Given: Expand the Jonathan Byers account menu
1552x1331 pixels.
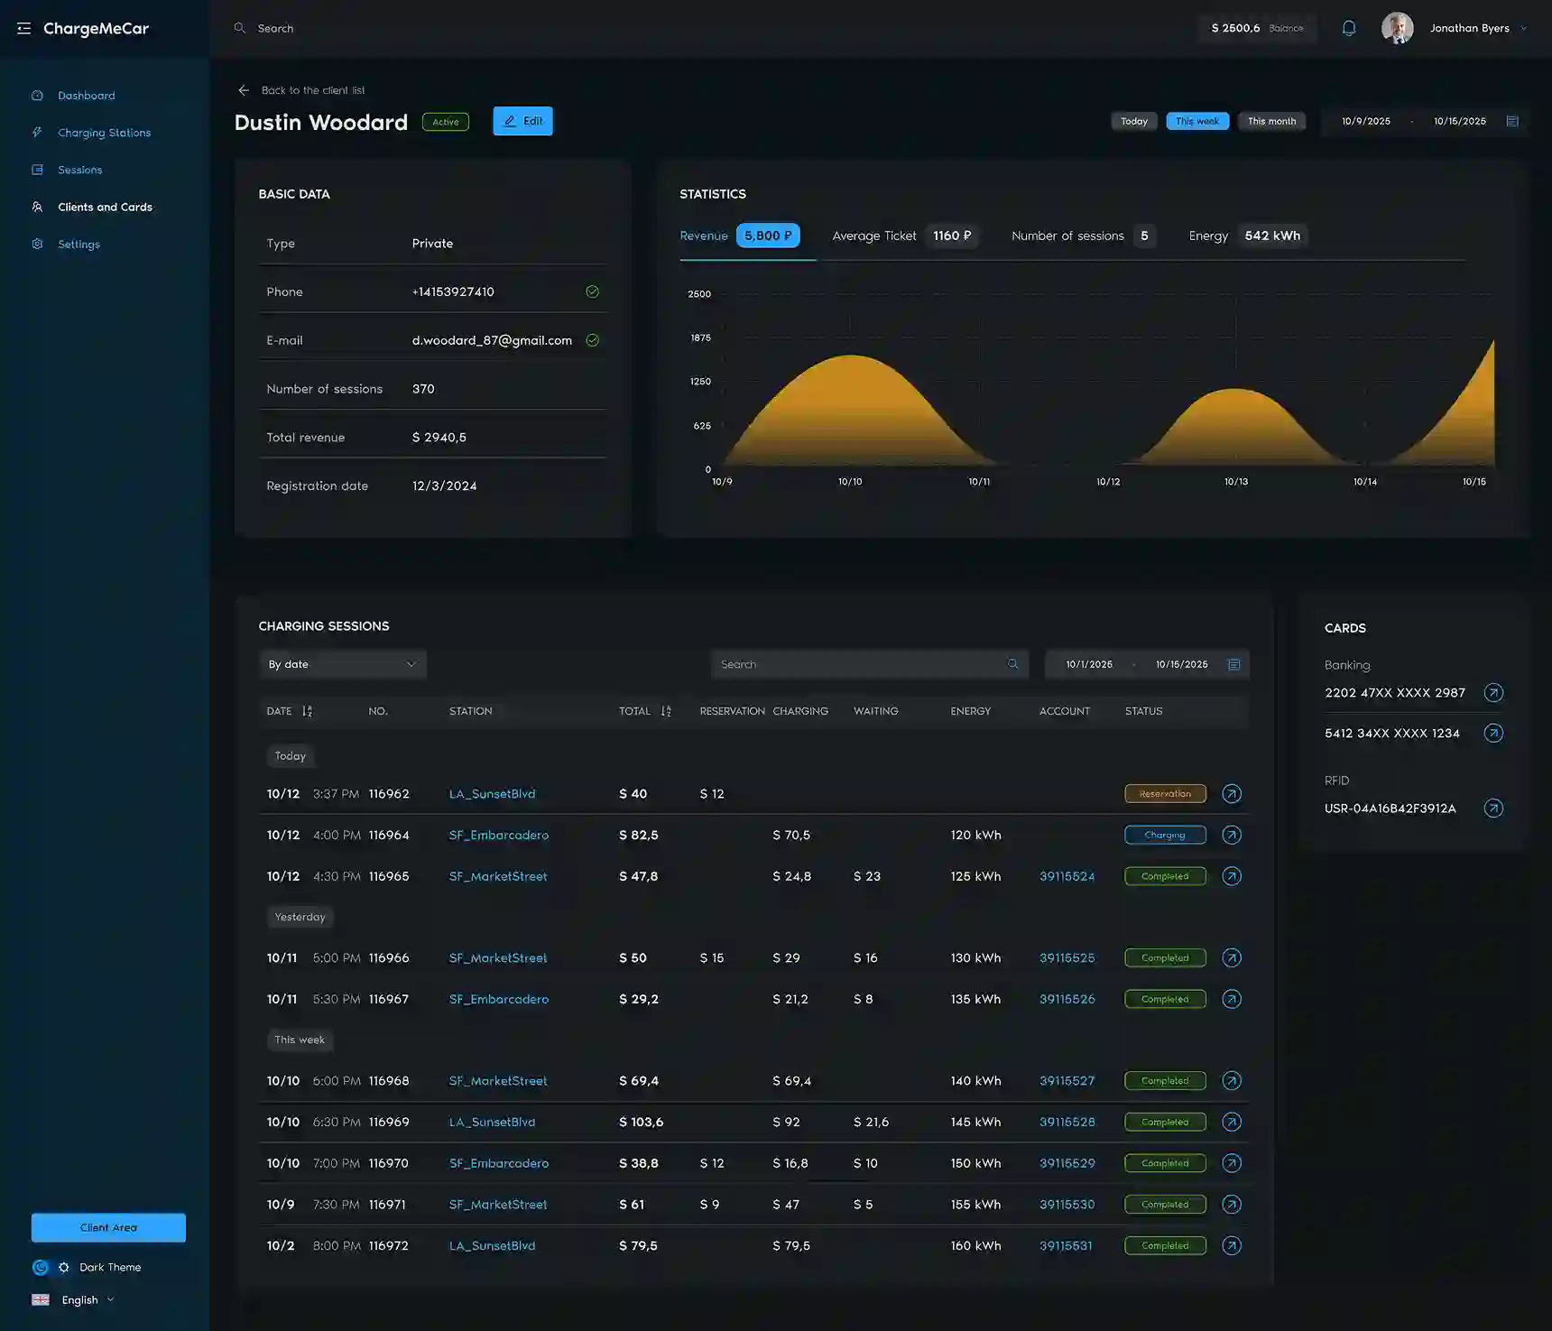Looking at the screenshot, I should pyautogui.click(x=1523, y=28).
